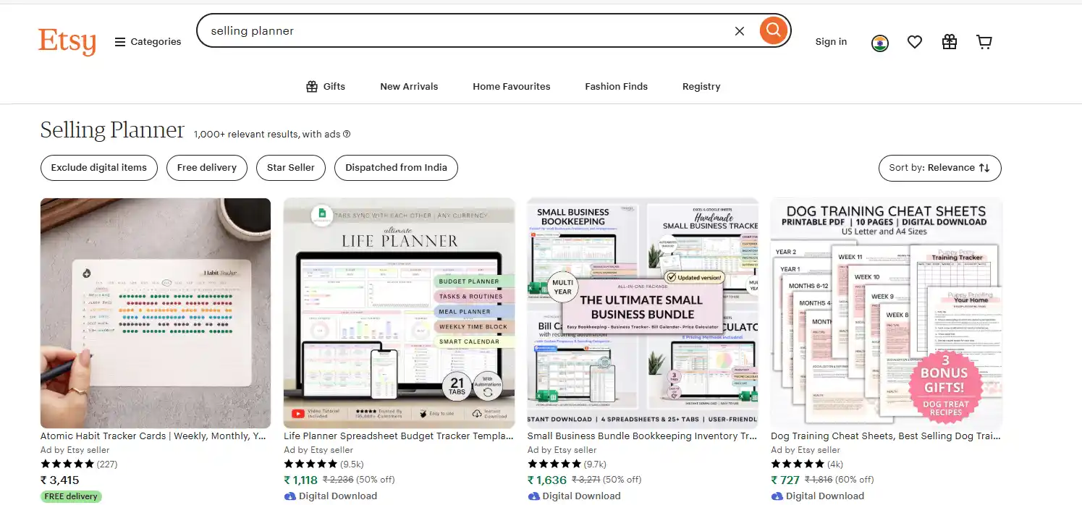Enable the Exclude digital items filter
The image size is (1082, 505).
click(x=98, y=167)
